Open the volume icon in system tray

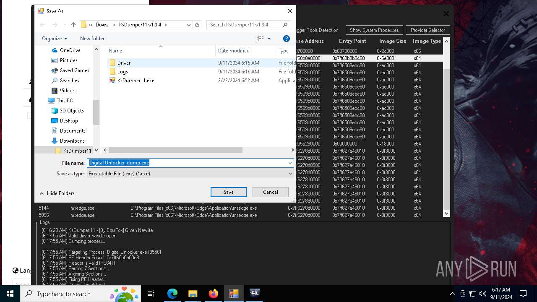[483, 294]
